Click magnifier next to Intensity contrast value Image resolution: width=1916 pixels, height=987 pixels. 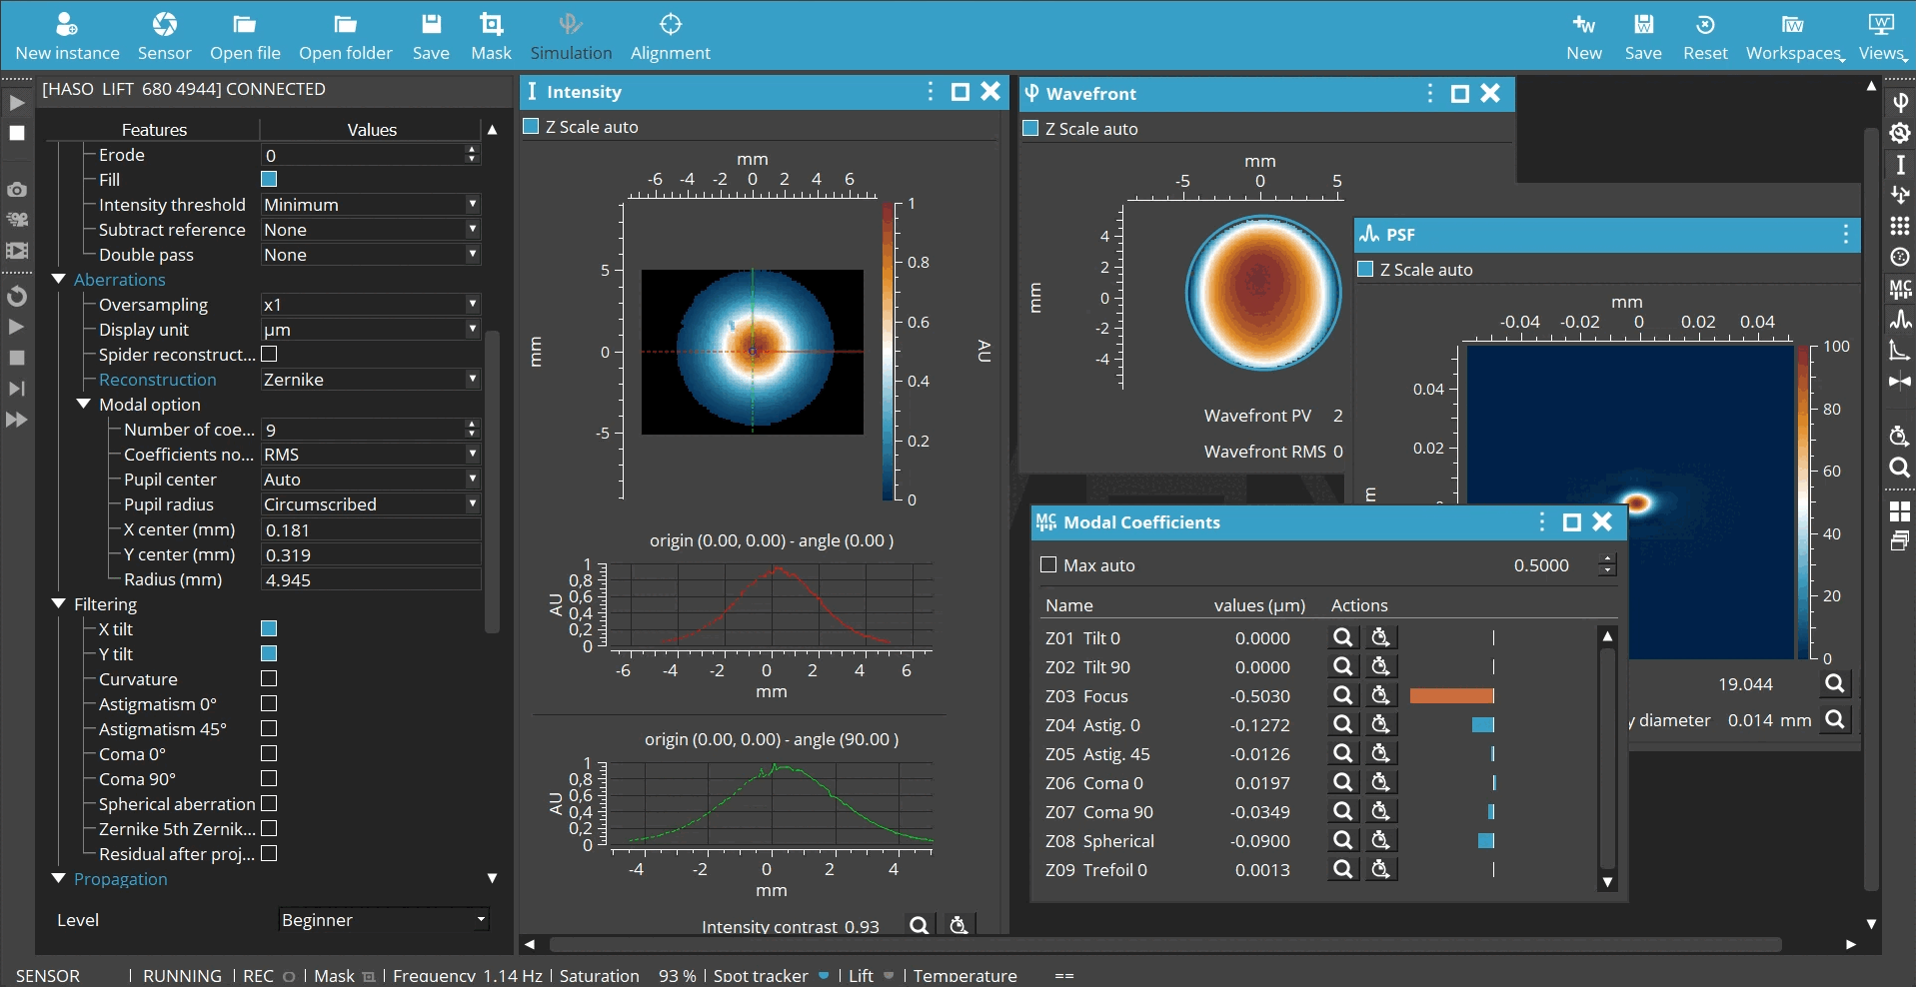pyautogui.click(x=919, y=925)
